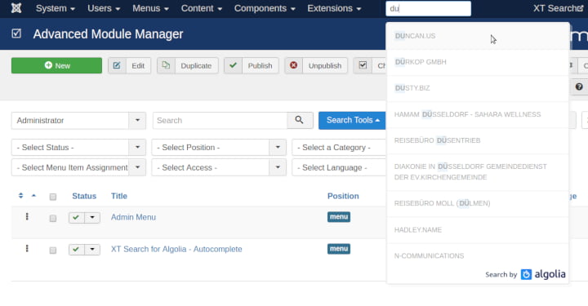This screenshot has height=306, width=588.
Task: Open the Administrator client dropdown
Action: (78, 121)
